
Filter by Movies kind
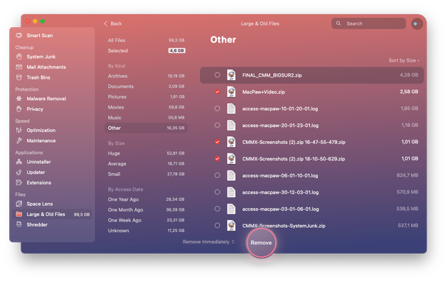(146, 107)
